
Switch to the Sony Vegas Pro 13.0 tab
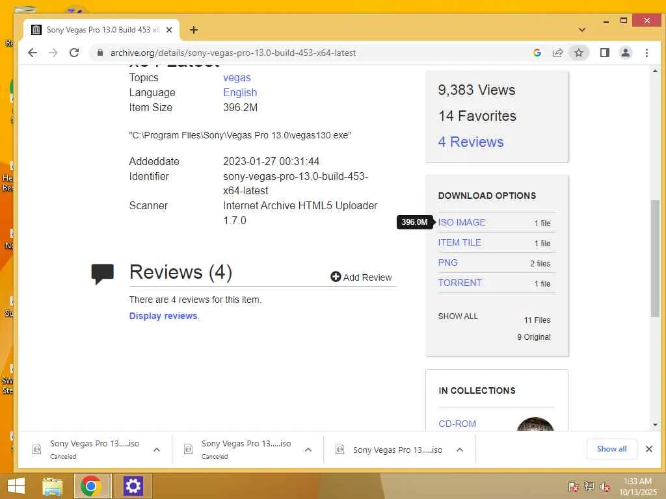(102, 30)
